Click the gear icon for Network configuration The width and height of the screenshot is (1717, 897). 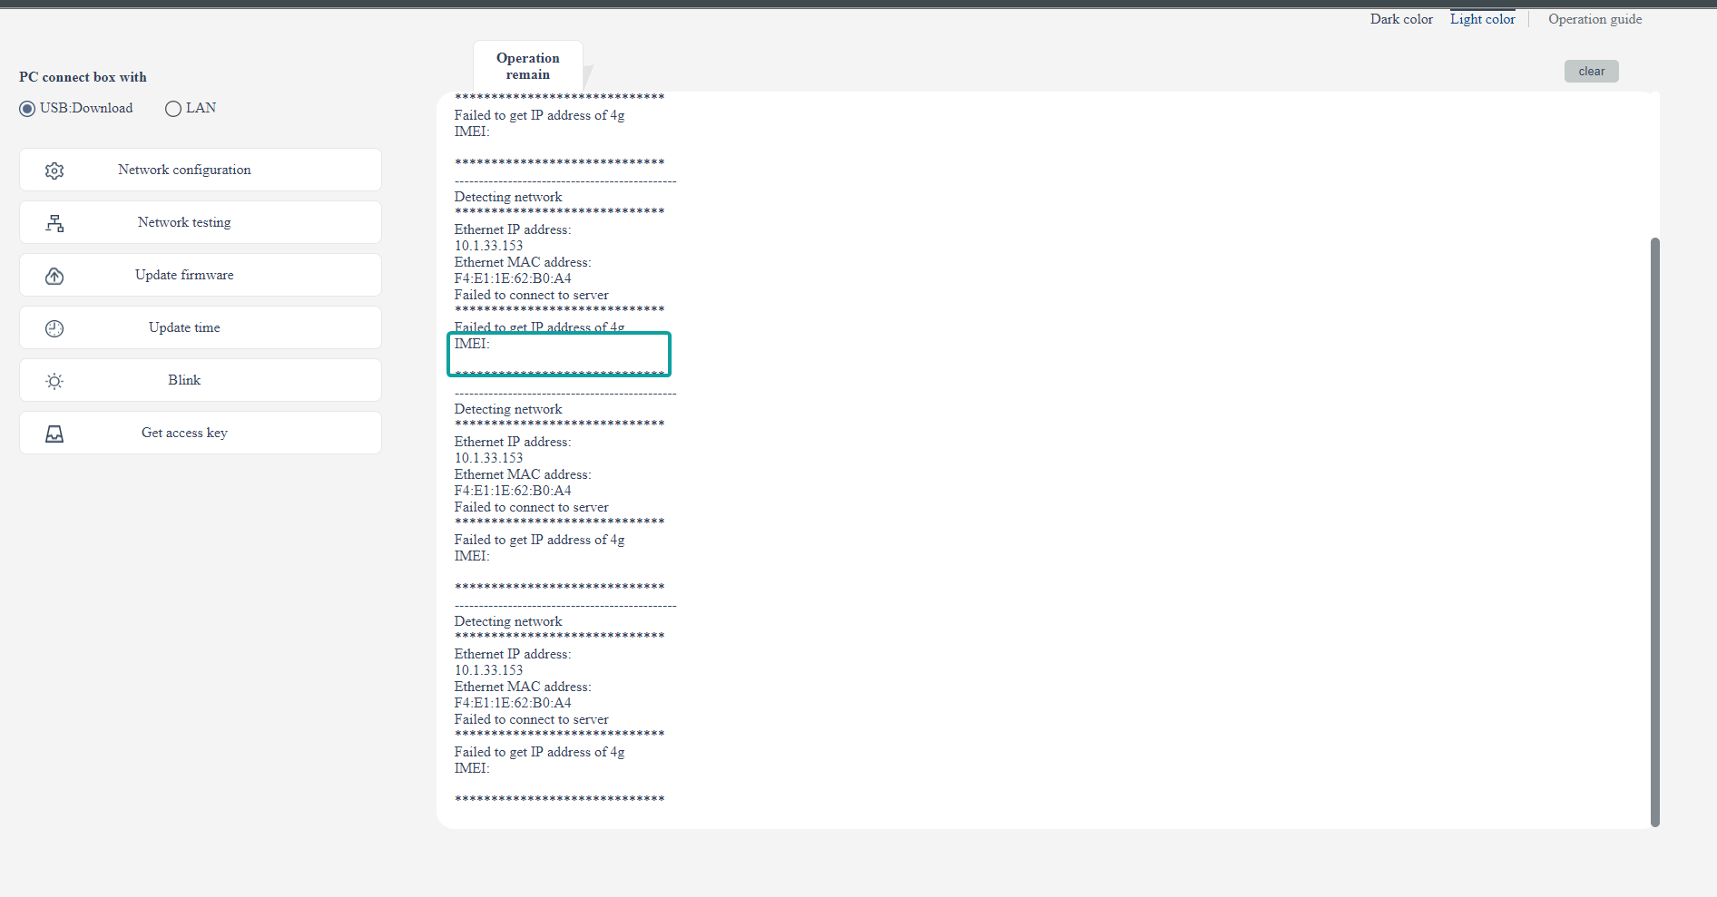click(54, 171)
